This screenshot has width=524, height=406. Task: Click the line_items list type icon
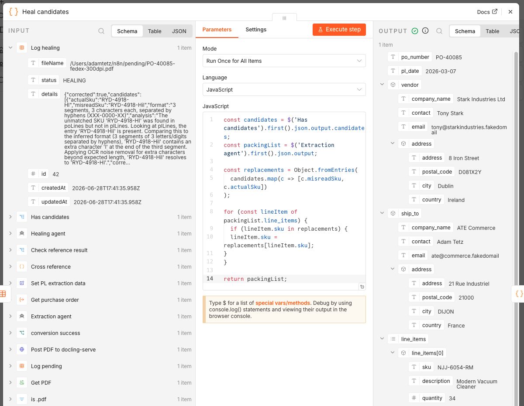tap(393, 339)
